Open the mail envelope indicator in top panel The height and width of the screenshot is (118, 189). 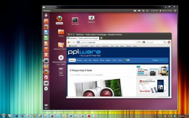coord(135,11)
